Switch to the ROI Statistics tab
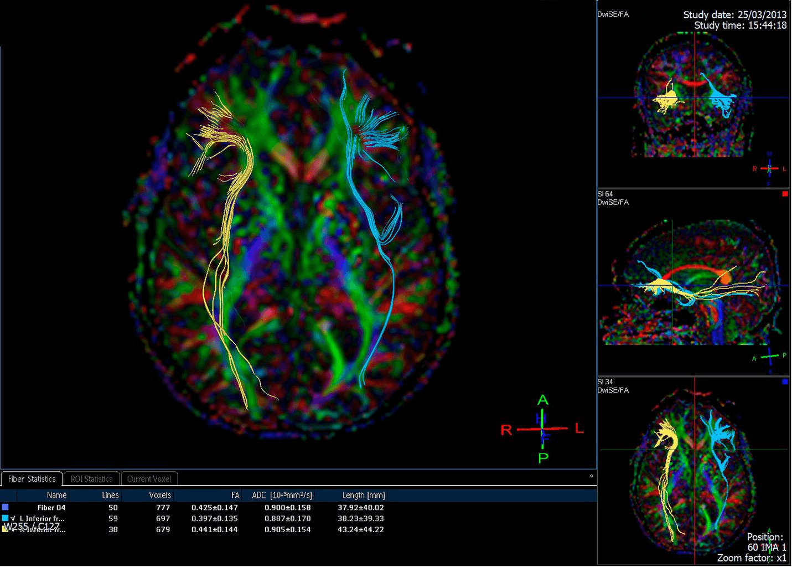Screen dimensions: 792x567 click(92, 479)
